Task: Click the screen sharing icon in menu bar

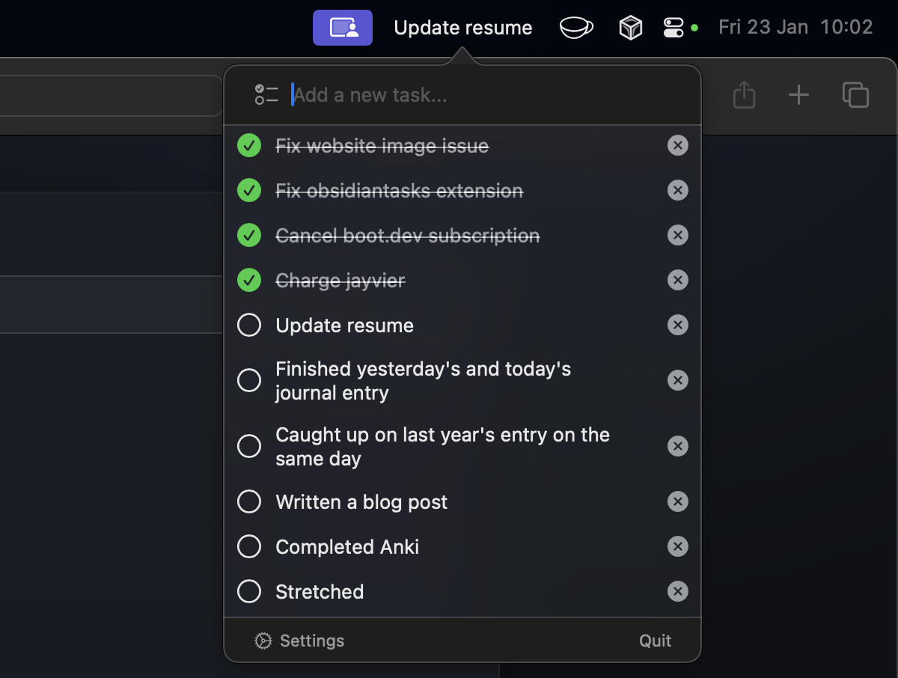Action: pyautogui.click(x=343, y=28)
